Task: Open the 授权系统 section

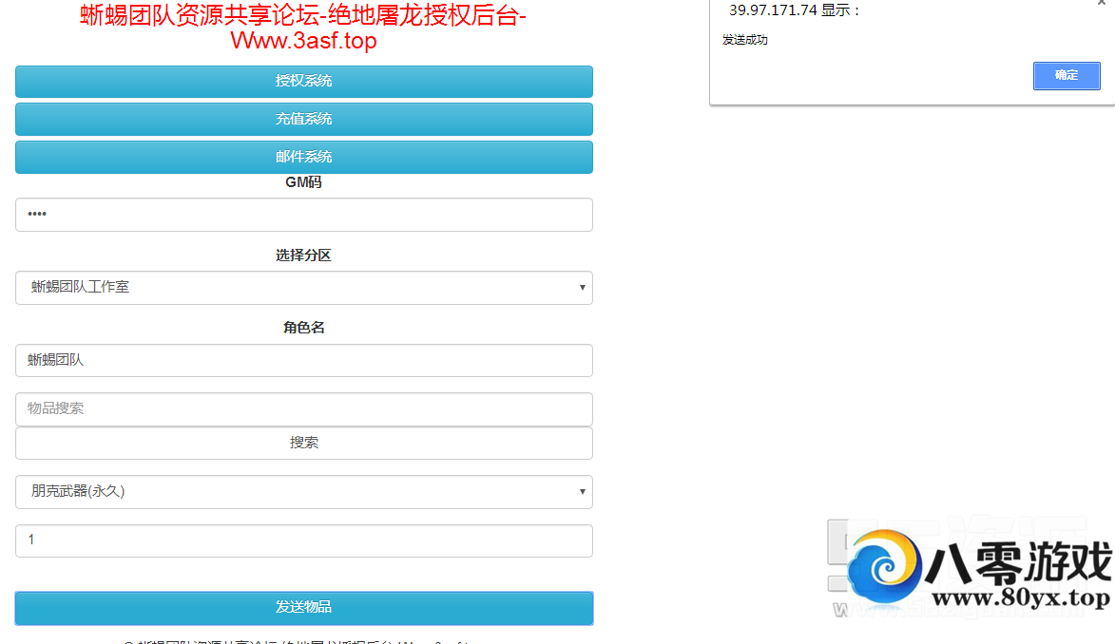Action: [x=303, y=81]
